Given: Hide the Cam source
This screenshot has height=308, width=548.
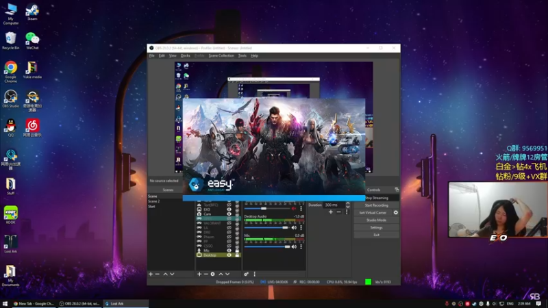Looking at the screenshot, I should (x=229, y=214).
